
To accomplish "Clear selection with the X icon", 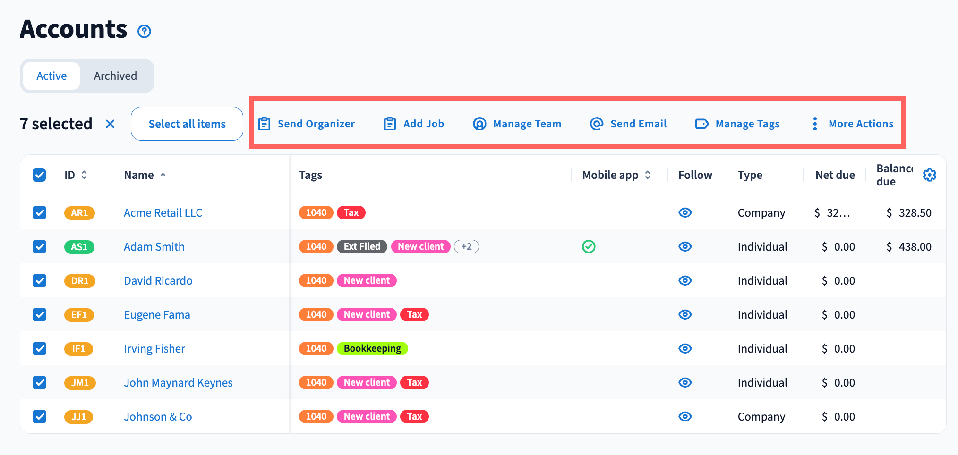I will 110,124.
